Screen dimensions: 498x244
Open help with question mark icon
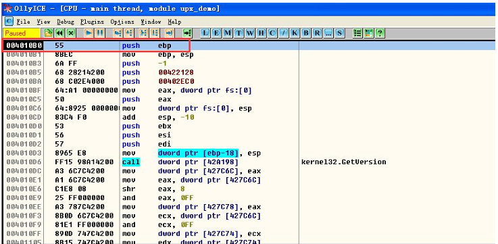point(380,33)
